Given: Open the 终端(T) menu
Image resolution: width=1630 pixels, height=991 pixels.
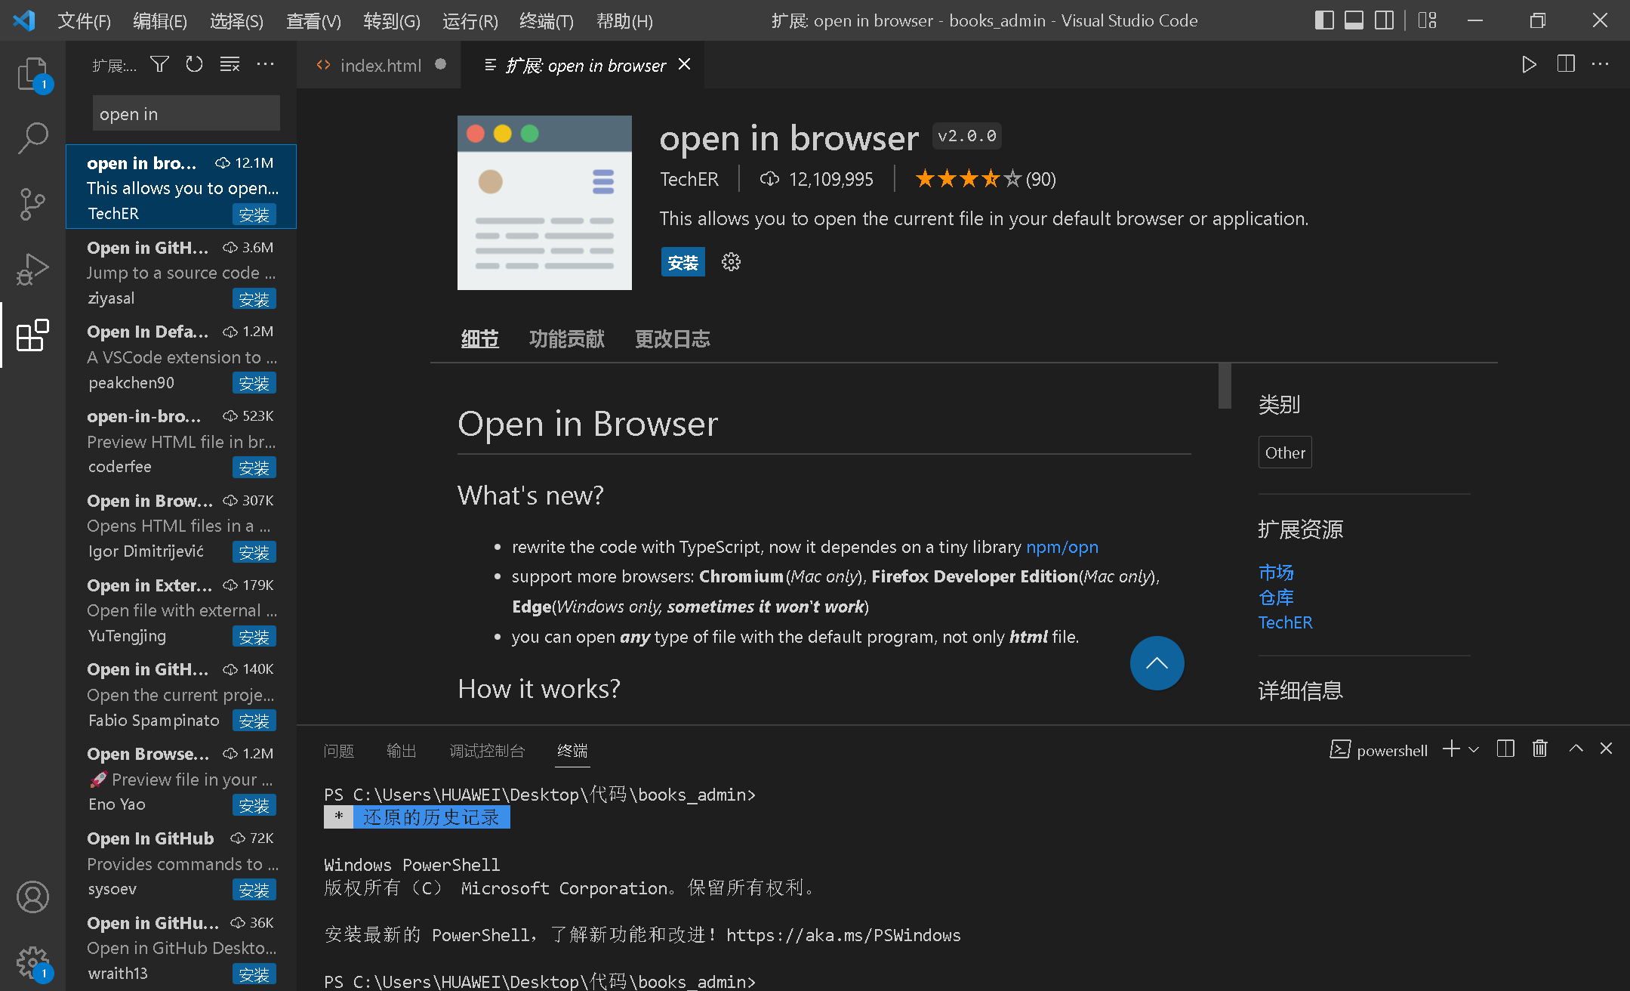Looking at the screenshot, I should point(547,20).
